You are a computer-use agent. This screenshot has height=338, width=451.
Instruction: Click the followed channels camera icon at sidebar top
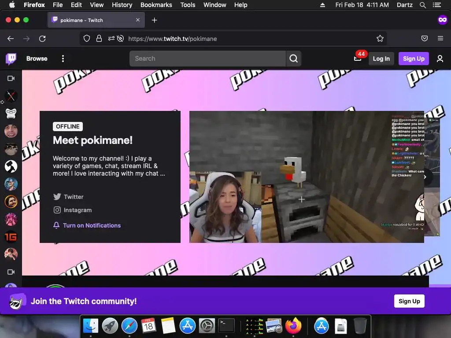(11, 78)
